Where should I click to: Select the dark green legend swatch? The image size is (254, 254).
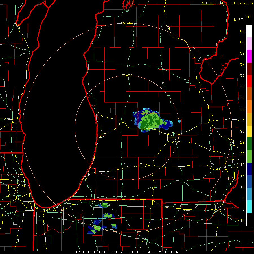click(249, 144)
